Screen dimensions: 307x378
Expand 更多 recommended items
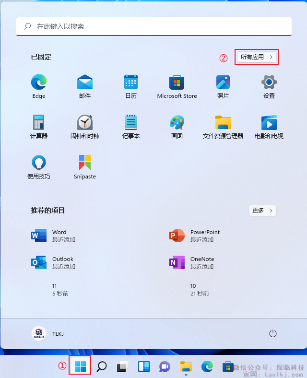262,211
